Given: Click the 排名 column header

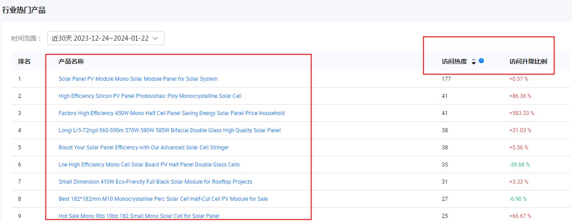Looking at the screenshot, I should tap(24, 61).
